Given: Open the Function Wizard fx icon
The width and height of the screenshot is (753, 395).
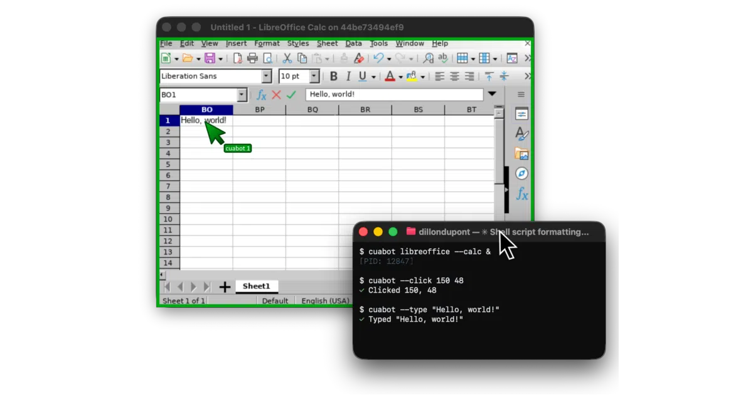Looking at the screenshot, I should [x=262, y=95].
